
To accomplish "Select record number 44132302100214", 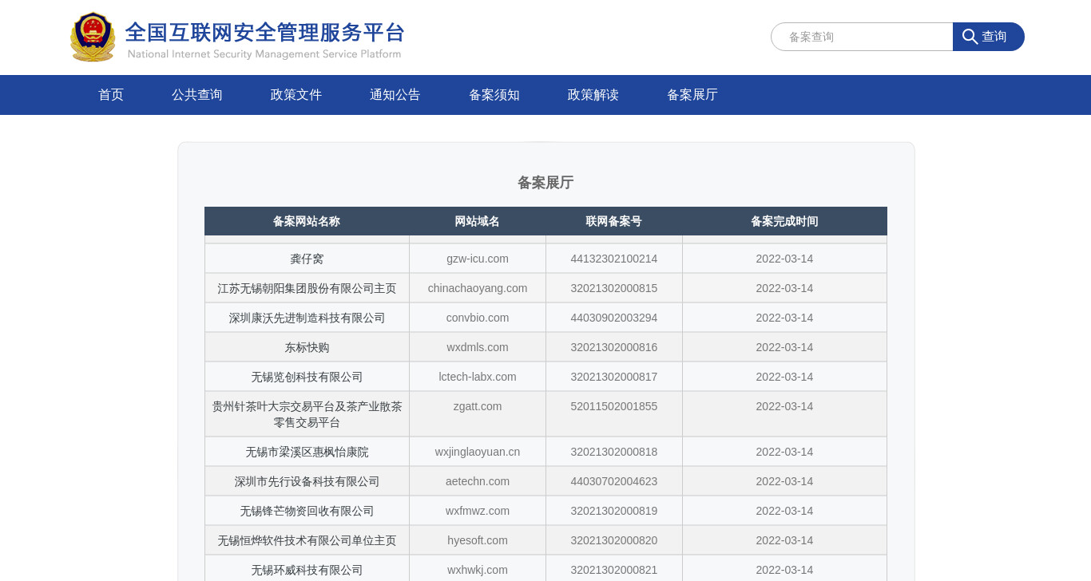I will point(614,259).
